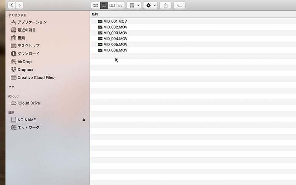Viewport: 296px width, 185px height.
Task: Sort by the 名前 column header
Action: click(95, 14)
